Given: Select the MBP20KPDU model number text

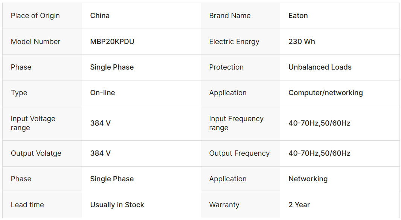Looking at the screenshot, I should (x=112, y=42).
